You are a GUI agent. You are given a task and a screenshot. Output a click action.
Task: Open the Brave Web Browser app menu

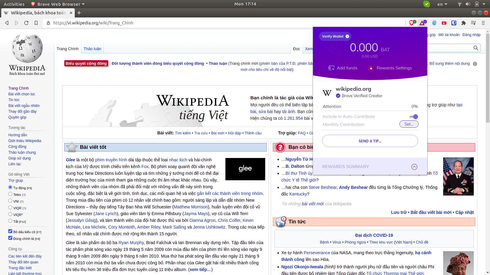click(x=58, y=4)
